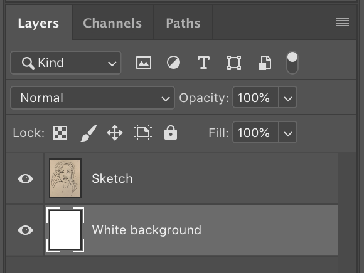Viewport: 364px width, 273px height.
Task: Switch to the Paths tab
Action: tap(183, 23)
